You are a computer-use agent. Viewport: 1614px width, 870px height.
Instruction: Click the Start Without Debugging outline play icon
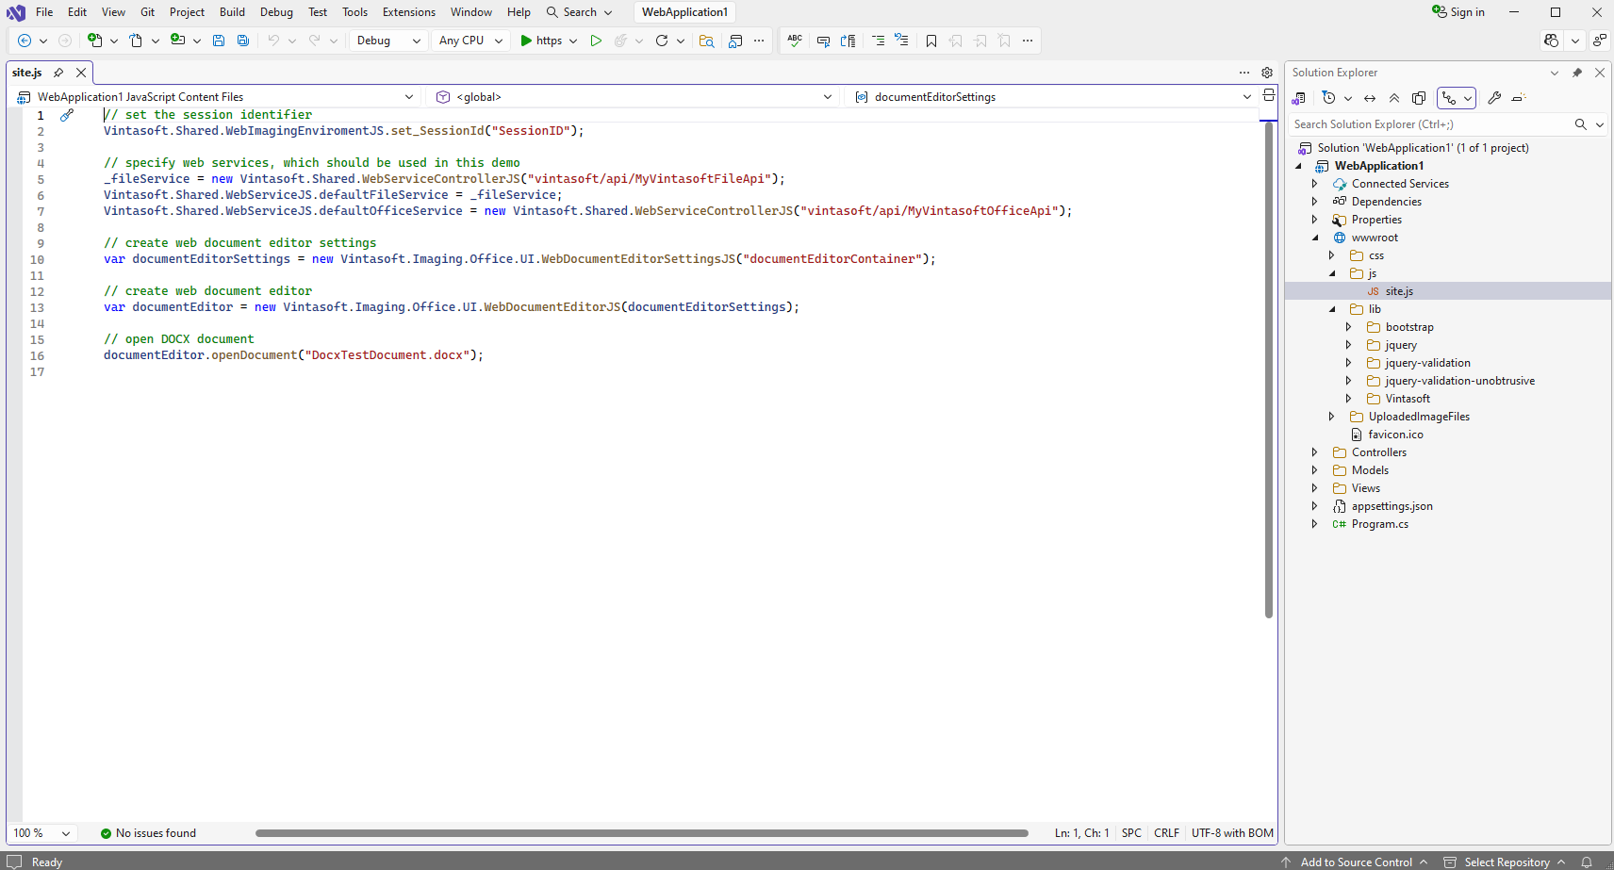coord(596,41)
